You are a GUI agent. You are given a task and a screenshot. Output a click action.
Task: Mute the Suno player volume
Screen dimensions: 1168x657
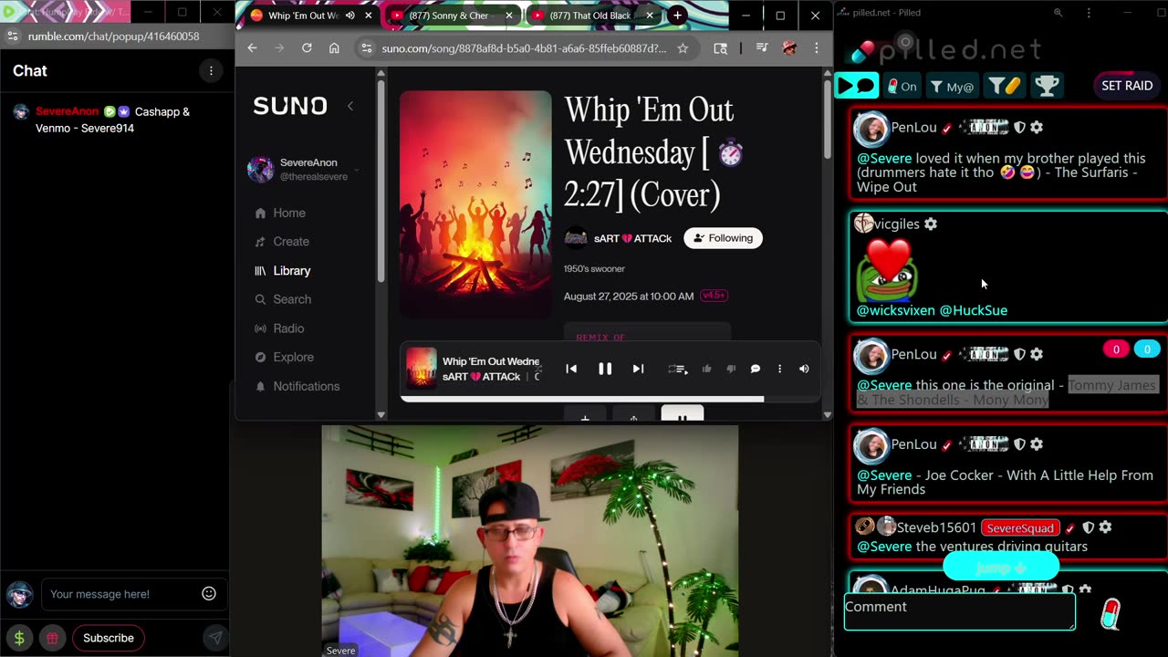coord(804,369)
